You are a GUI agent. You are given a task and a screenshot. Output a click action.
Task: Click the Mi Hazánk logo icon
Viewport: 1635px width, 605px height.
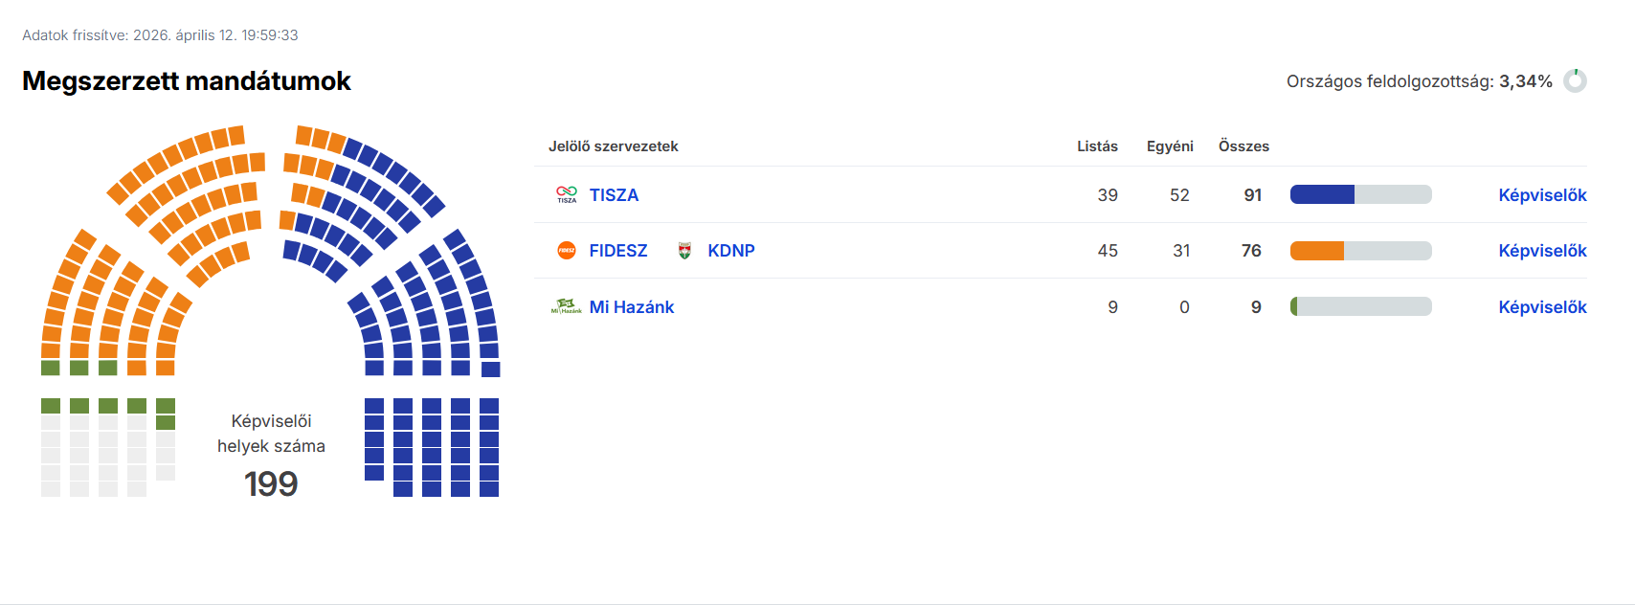click(x=567, y=306)
